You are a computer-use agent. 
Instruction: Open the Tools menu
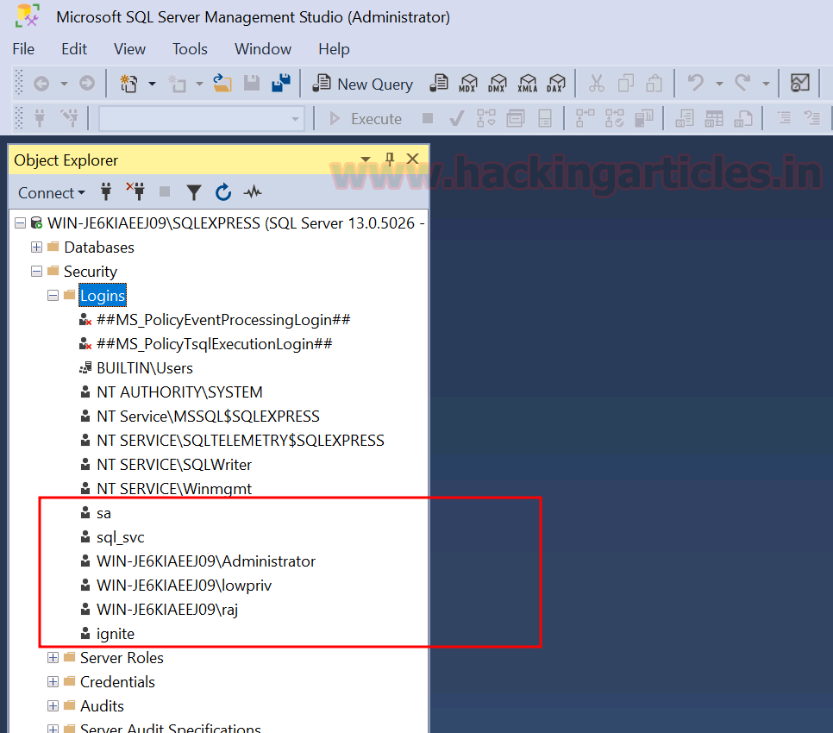[190, 49]
